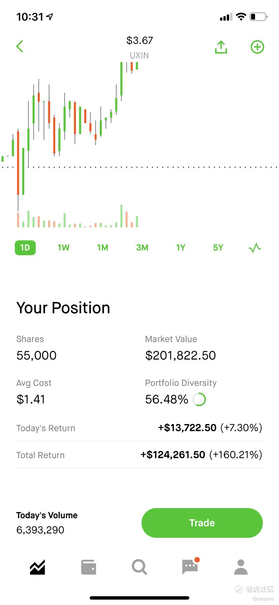The height and width of the screenshot is (605, 279).
Task: Open the search magnifier tab
Action: 139,567
